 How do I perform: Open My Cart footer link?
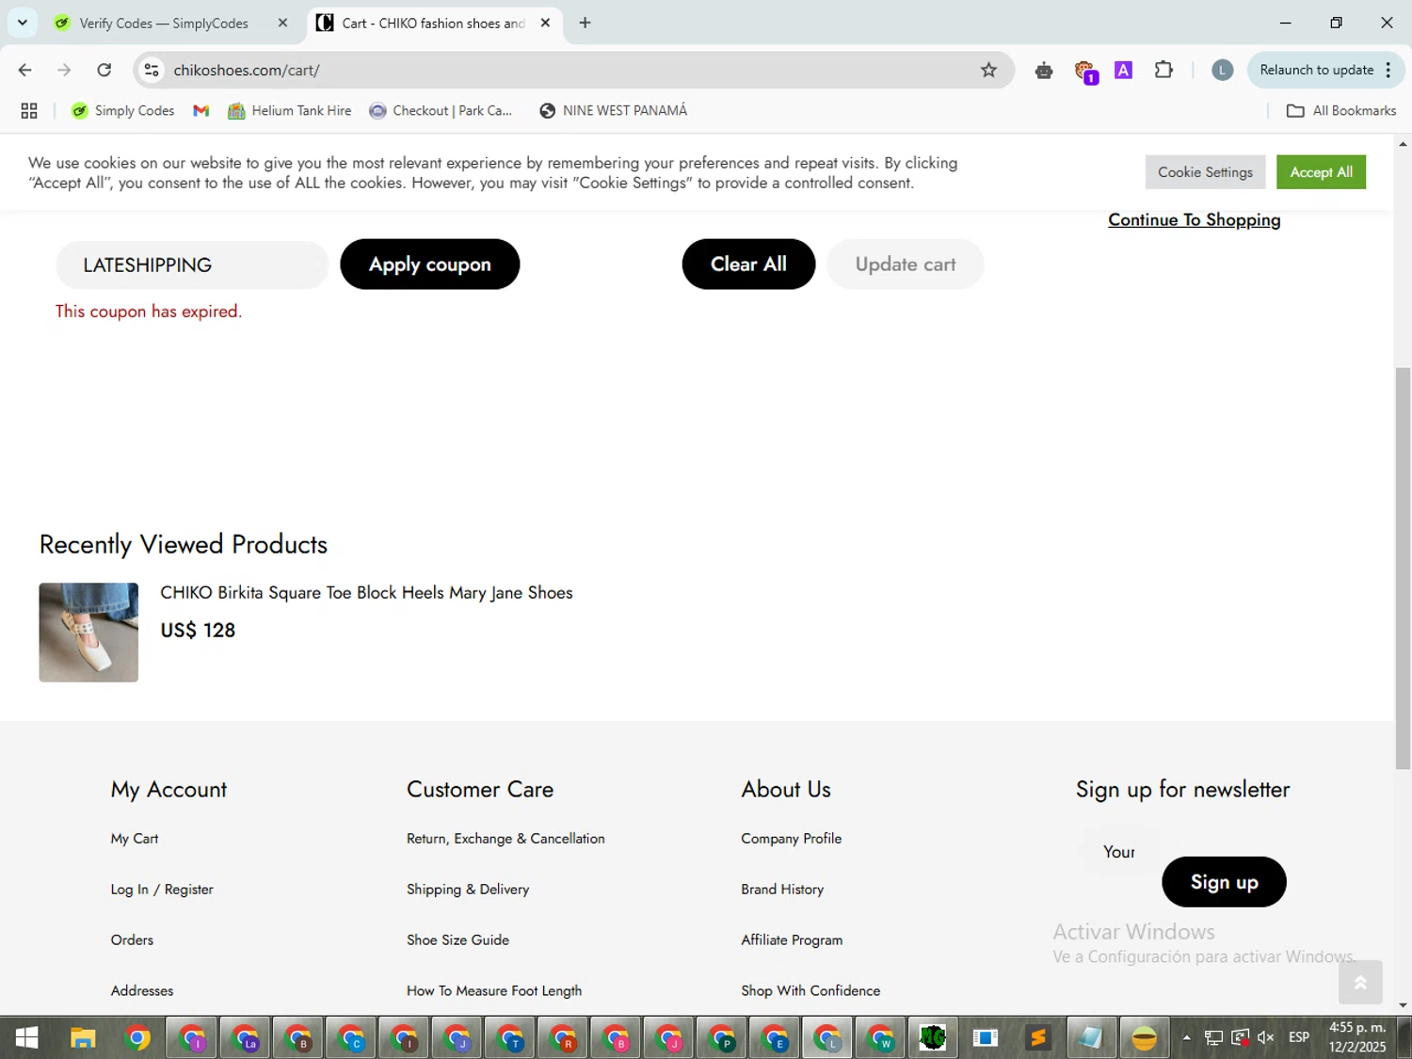pos(135,839)
